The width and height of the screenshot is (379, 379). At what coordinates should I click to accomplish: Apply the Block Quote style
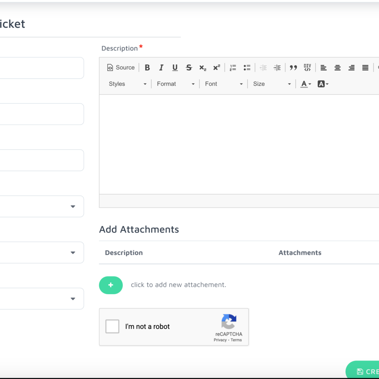point(293,67)
